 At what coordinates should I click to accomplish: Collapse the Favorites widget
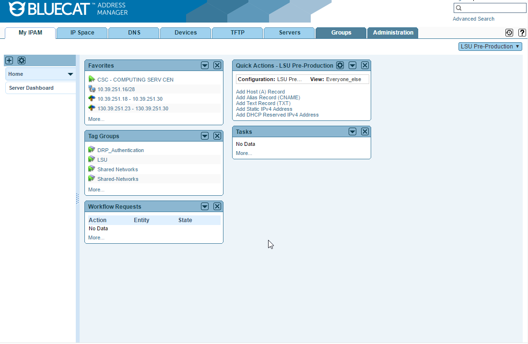click(205, 65)
